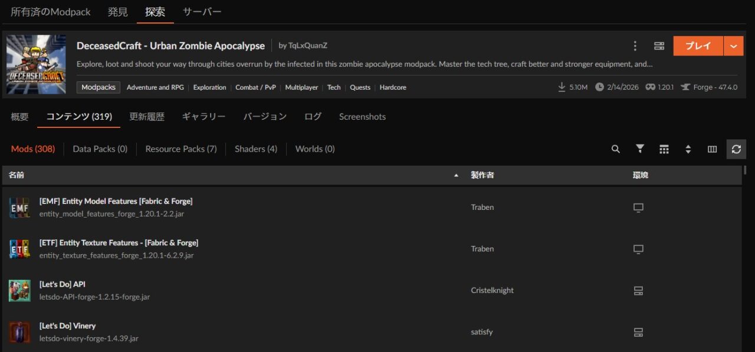Click the refresh content list icon
This screenshot has height=352, width=755.
tap(736, 149)
